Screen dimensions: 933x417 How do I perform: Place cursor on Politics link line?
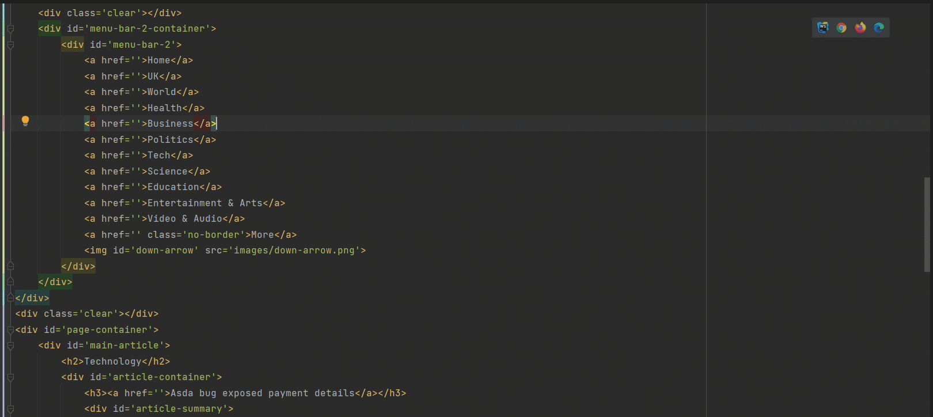click(170, 140)
